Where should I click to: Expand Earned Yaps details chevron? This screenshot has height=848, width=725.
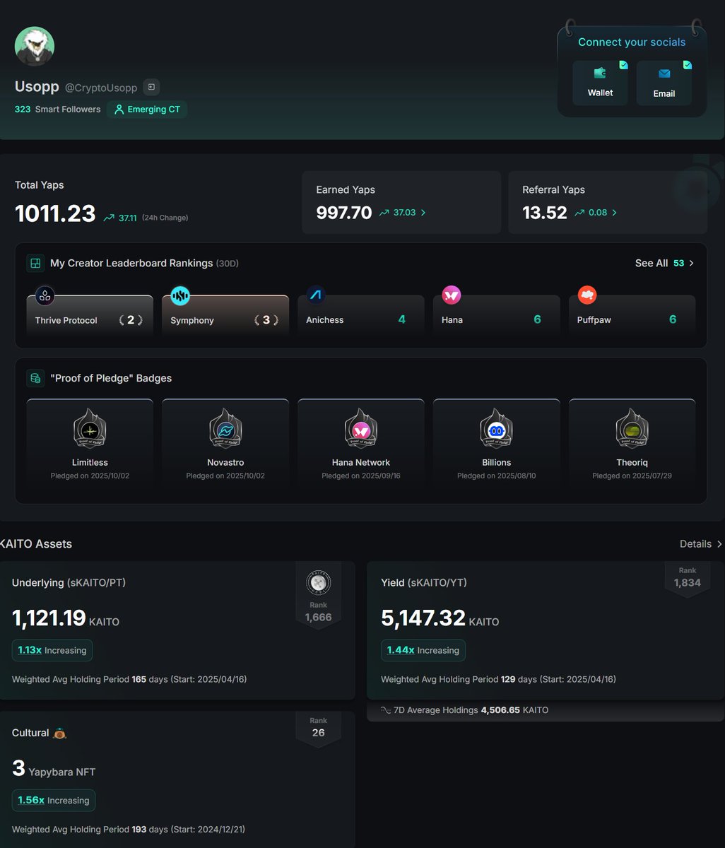pyautogui.click(x=423, y=213)
